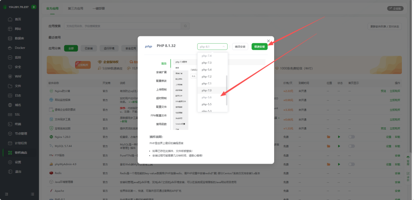
Task: Click the 编译安装 button
Action: (240, 47)
